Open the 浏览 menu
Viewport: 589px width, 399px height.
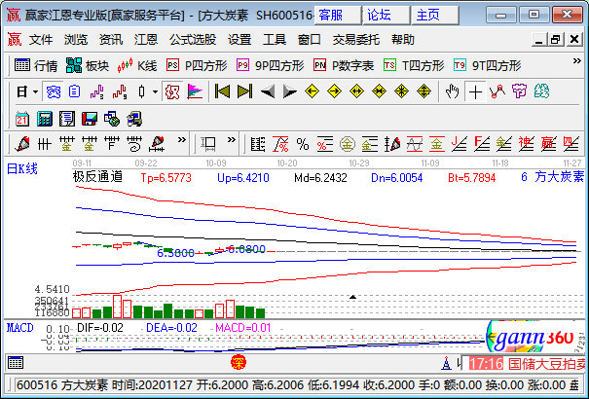[76, 39]
